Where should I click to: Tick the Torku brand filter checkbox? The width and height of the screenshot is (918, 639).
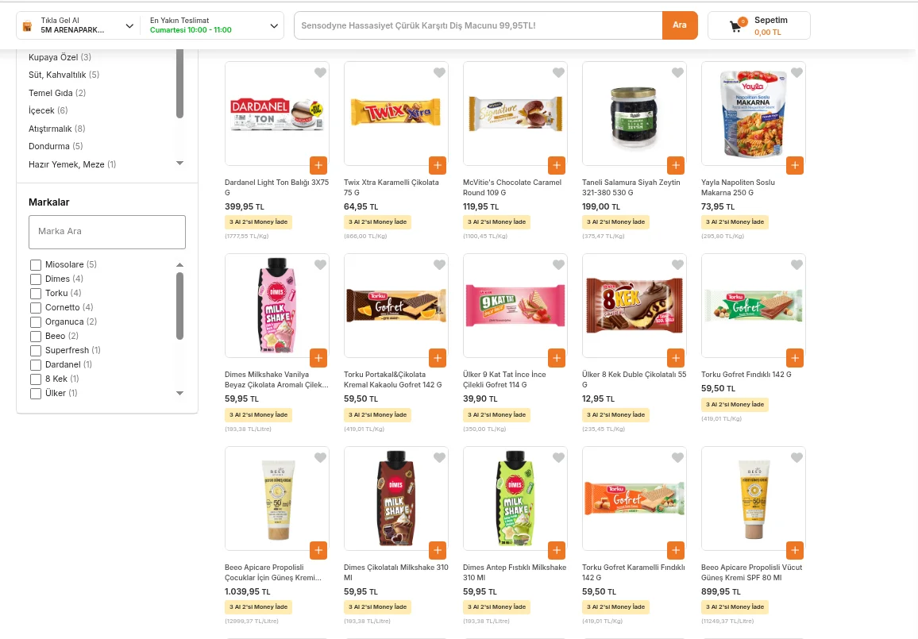(36, 294)
